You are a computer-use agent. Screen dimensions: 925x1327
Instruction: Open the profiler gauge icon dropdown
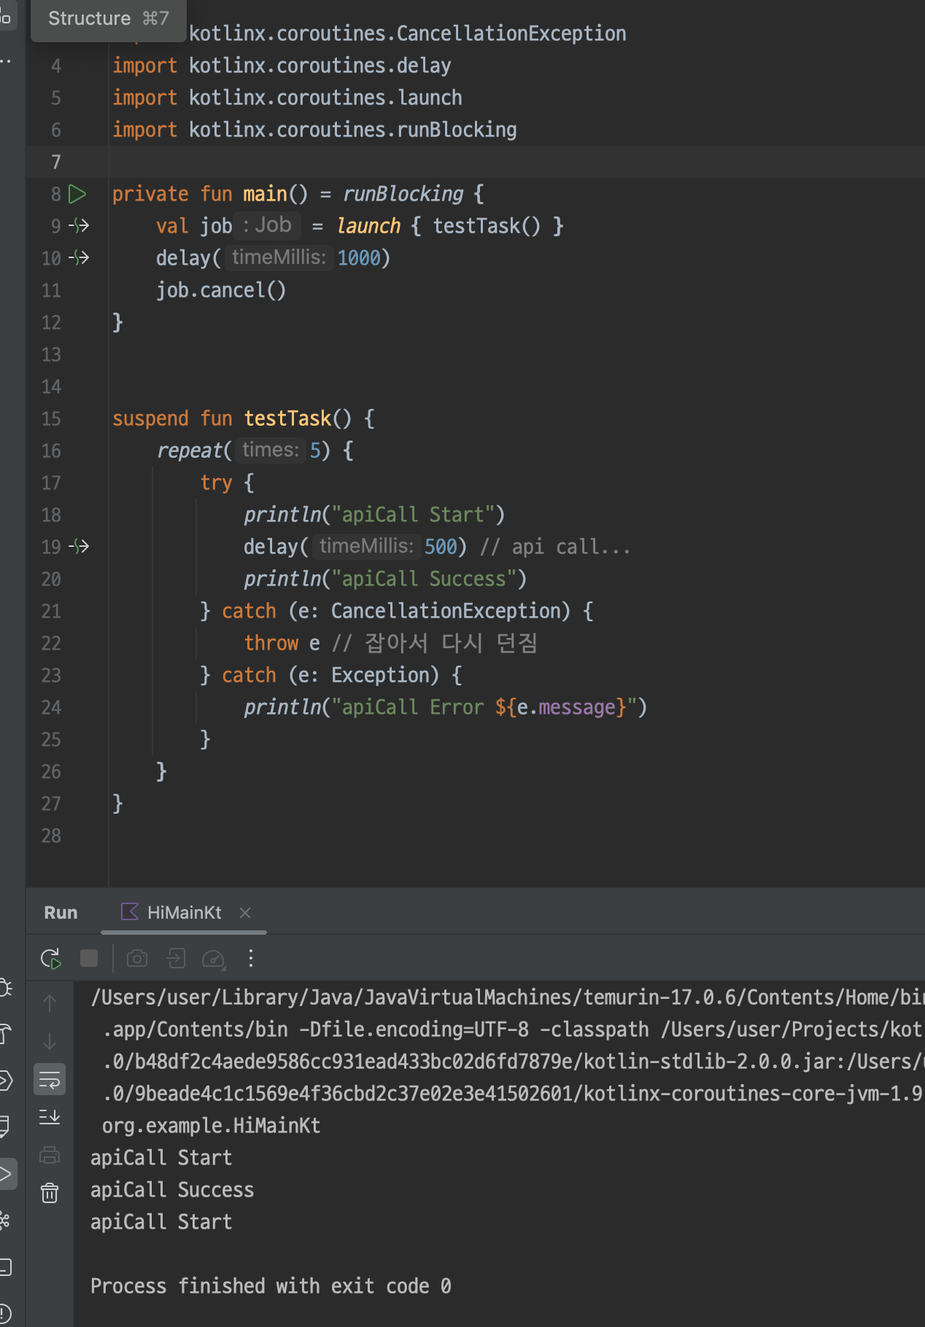(x=214, y=959)
